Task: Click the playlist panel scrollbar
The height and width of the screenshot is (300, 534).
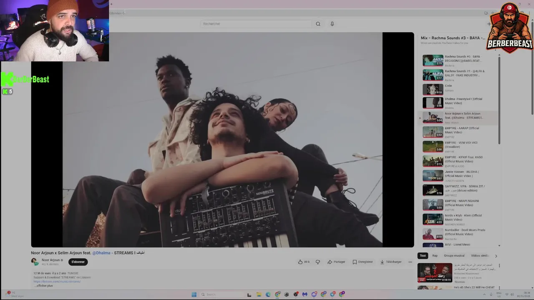Action: [499, 100]
